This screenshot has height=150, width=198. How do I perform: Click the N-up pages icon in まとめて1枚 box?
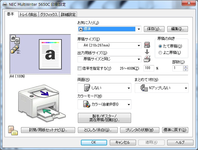tap(144, 88)
